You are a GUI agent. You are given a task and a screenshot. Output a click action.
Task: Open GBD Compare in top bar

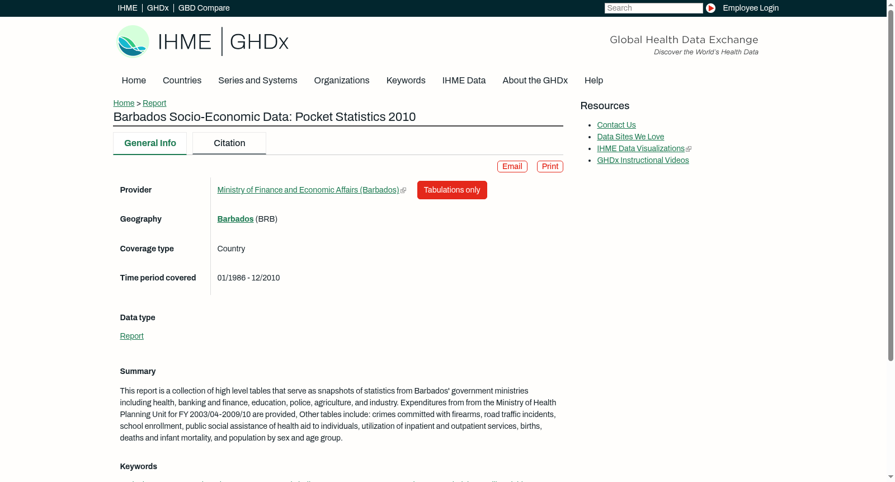[x=204, y=8]
